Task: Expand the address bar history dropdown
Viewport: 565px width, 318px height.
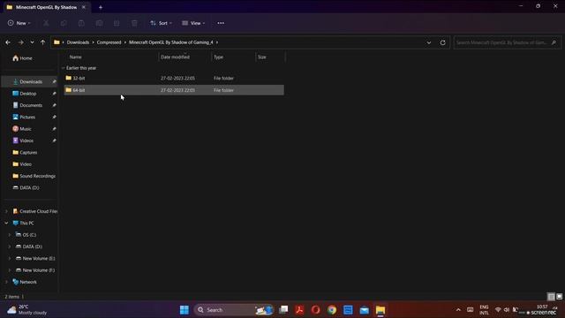Action: click(429, 42)
